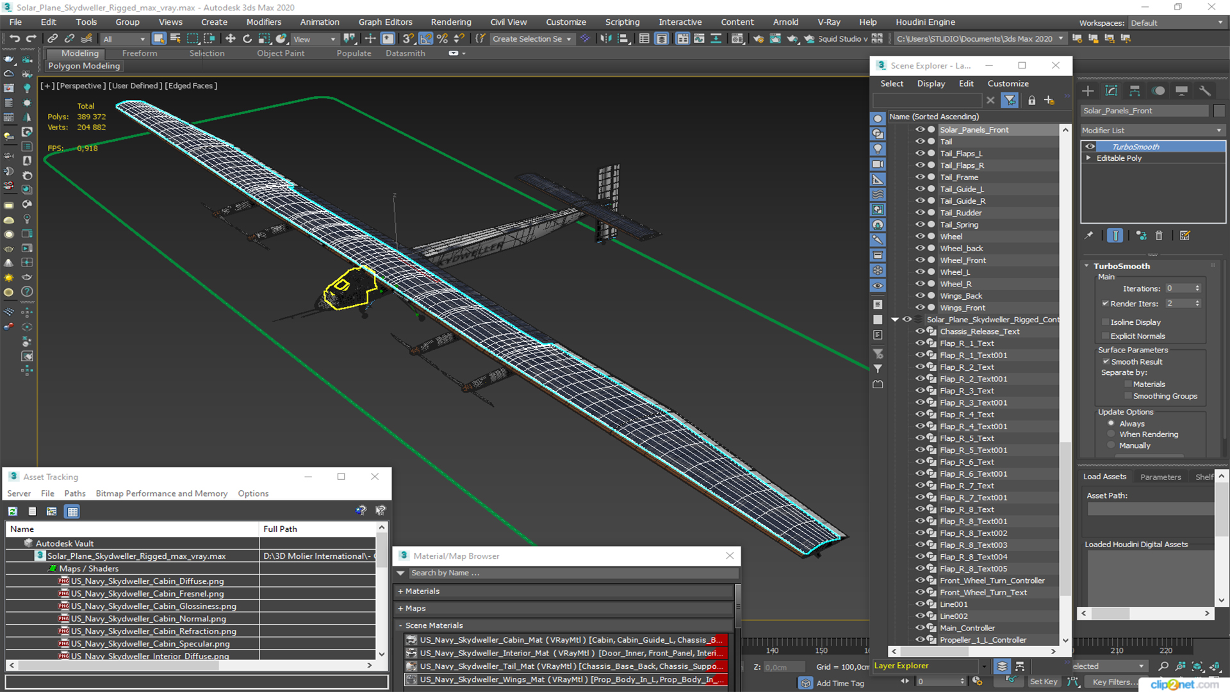Viewport: 1230px width, 692px height.
Task: Enable Separate by Smoothing Groups checkbox
Action: click(1128, 396)
